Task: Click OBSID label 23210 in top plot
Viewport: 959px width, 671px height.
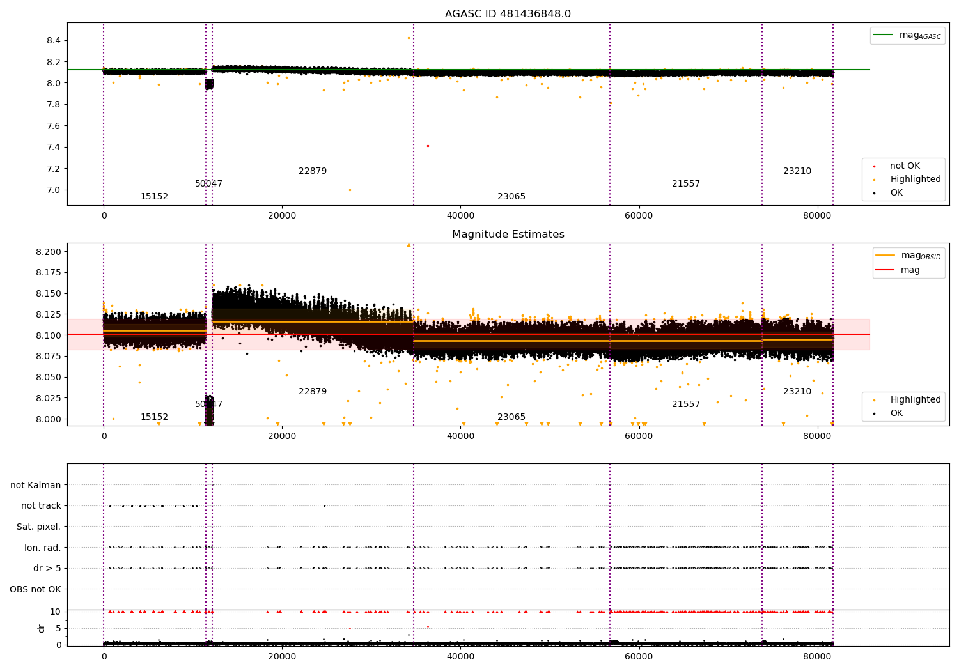Action: tap(797, 171)
